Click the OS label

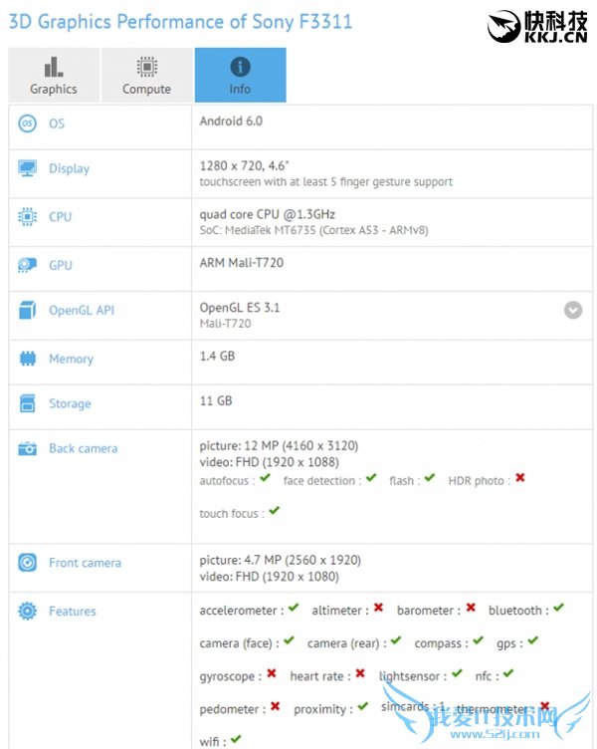point(57,124)
